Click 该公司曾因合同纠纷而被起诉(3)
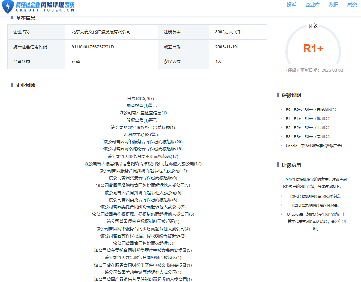This screenshot has width=361, height=282. (143, 243)
